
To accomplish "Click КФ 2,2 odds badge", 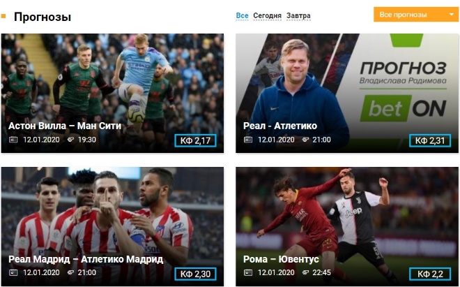I will pyautogui.click(x=430, y=274).
